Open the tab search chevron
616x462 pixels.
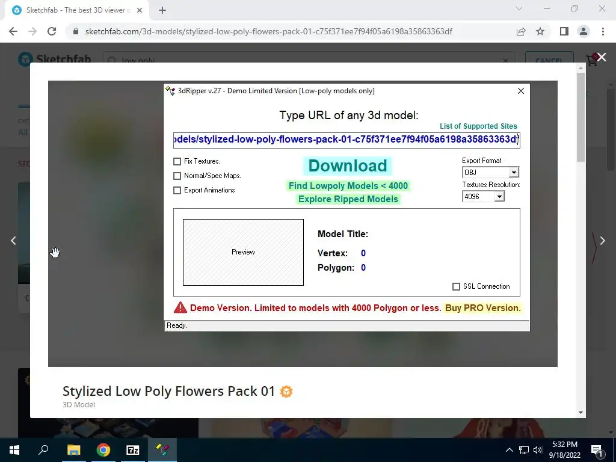point(519,8)
